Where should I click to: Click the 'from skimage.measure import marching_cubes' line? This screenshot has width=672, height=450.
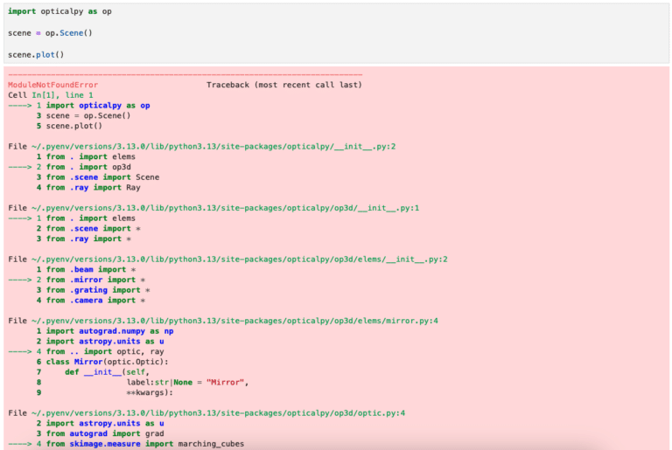(x=145, y=444)
